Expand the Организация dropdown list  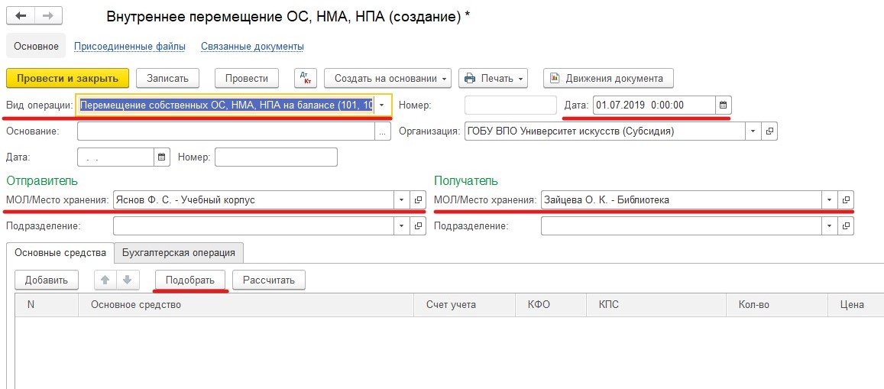(x=753, y=131)
